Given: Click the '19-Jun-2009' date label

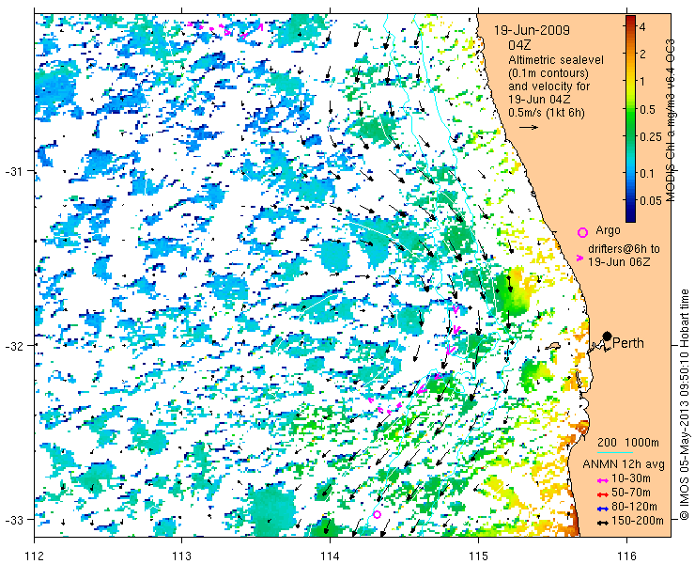Looking at the screenshot, I should [x=532, y=30].
